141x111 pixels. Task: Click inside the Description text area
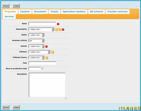pos(47,85)
